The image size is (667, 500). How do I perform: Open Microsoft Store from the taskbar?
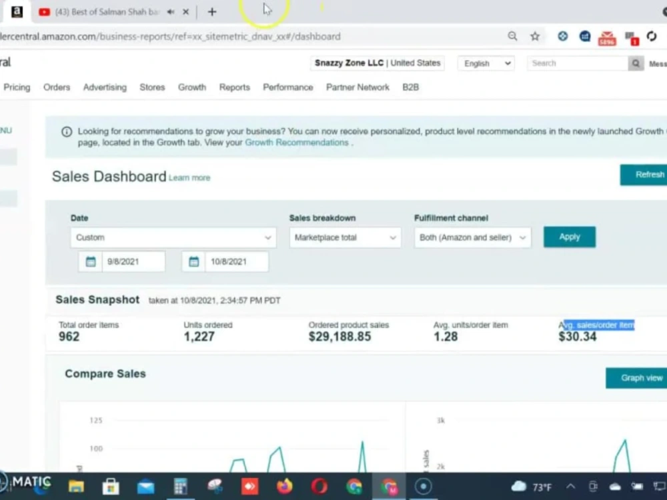(111, 487)
